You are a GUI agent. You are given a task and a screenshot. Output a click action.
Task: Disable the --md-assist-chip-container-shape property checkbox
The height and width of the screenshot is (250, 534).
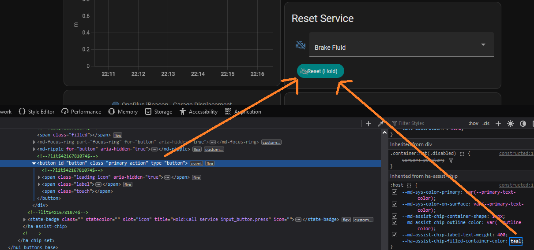[x=395, y=216]
